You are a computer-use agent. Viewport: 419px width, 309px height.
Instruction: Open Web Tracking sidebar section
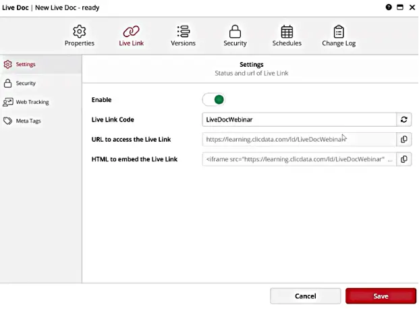[41, 102]
